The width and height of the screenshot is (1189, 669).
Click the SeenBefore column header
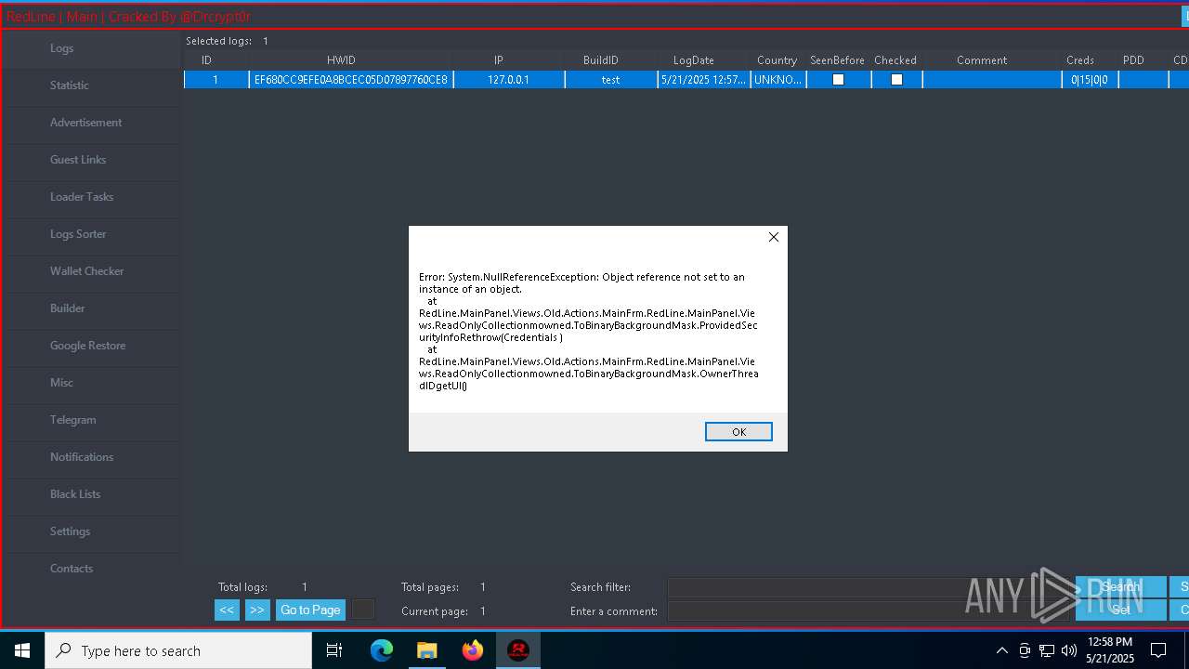click(838, 60)
